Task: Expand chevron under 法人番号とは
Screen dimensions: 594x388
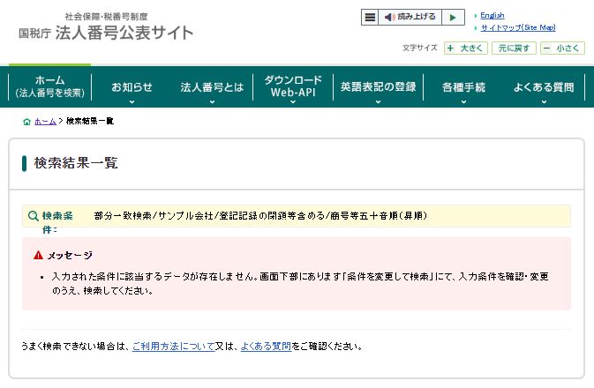Action: coord(212,101)
